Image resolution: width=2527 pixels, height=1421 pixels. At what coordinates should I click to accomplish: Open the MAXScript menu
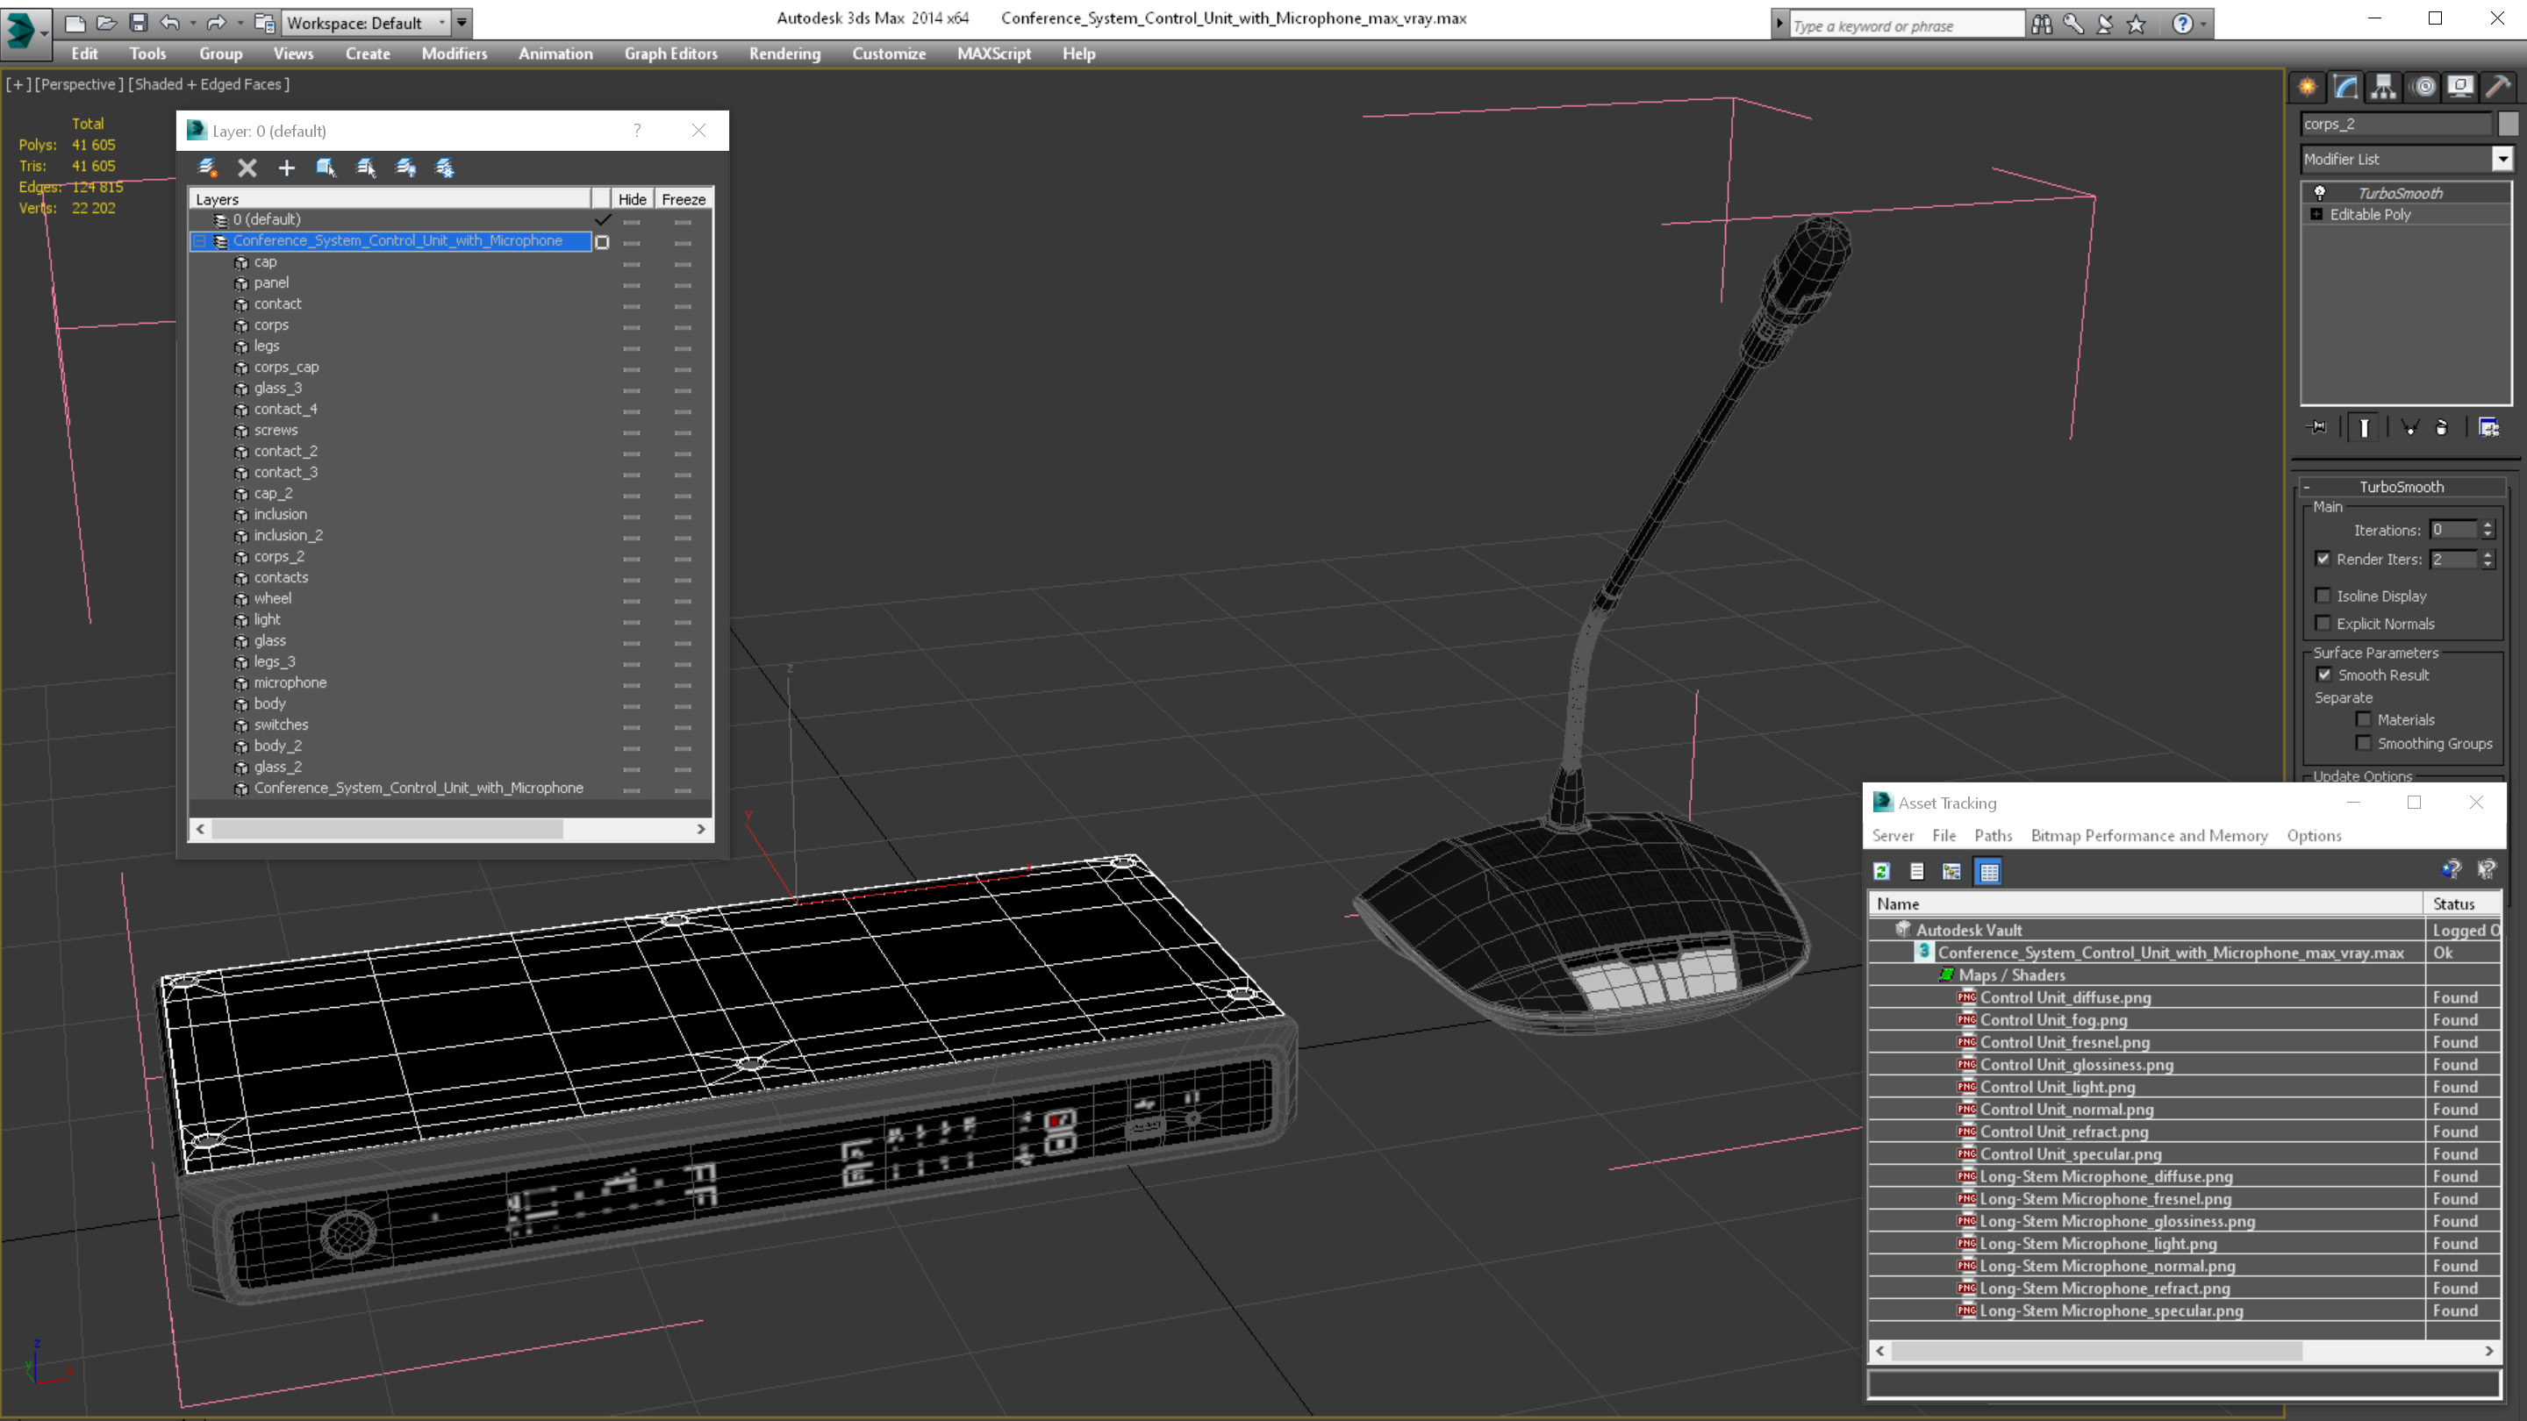[x=994, y=54]
